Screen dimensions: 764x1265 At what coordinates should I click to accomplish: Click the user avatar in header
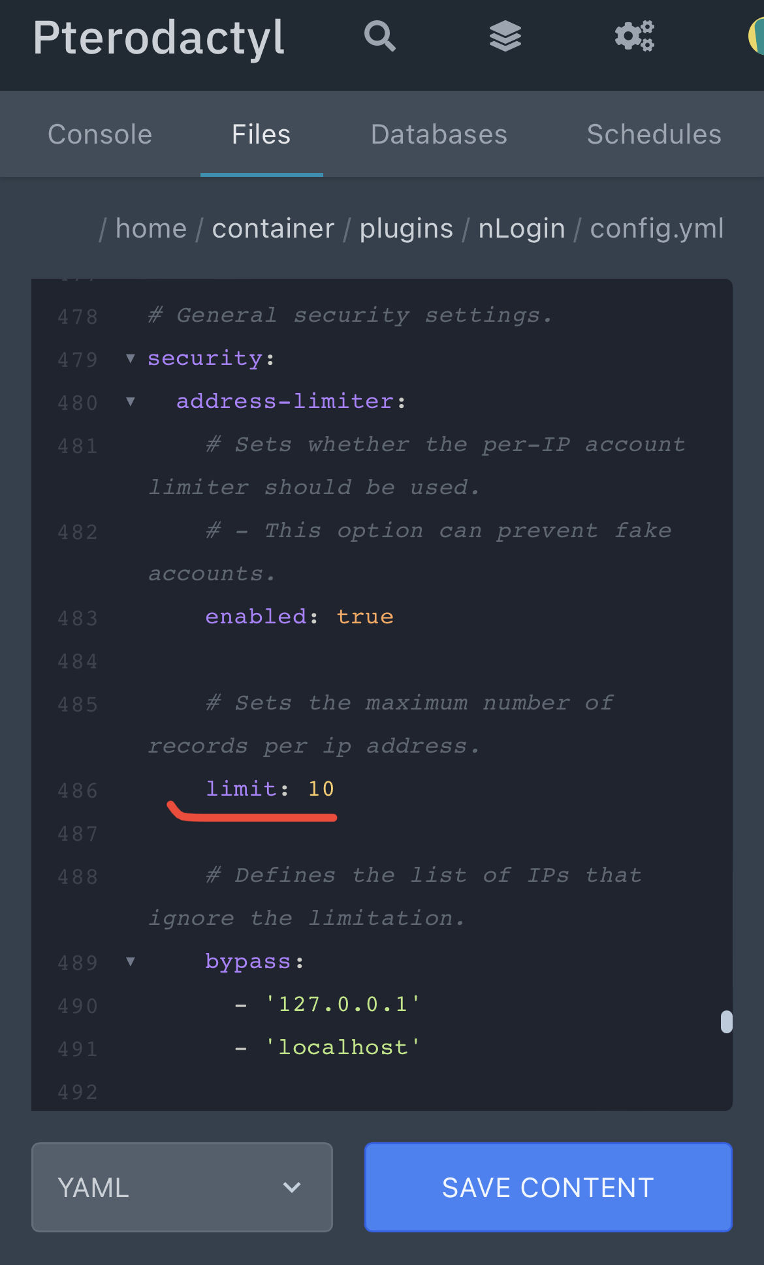coord(757,36)
